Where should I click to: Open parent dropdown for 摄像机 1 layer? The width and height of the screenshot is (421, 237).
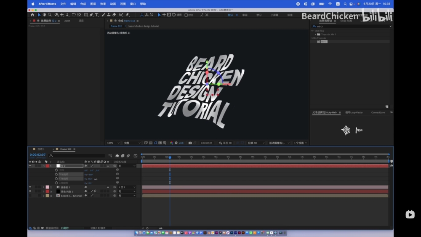tap(127, 187)
